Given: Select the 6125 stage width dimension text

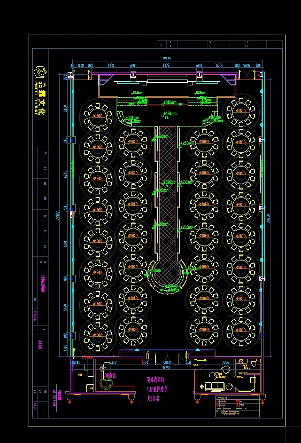Looking at the screenshot, I should pos(166,66).
